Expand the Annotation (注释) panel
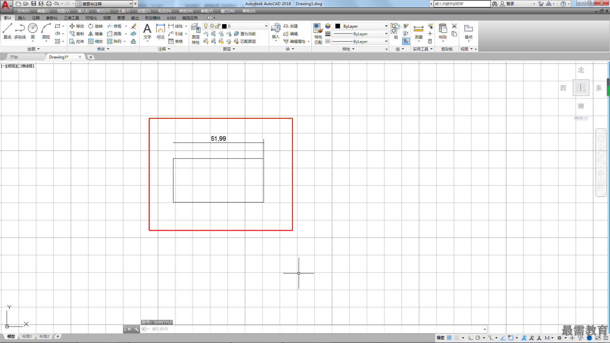Screen dimensions: 610x343 [x=164, y=49]
